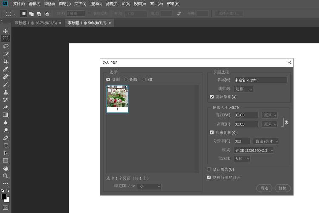Select the Blur tool
The image size is (319, 213).
(6, 123)
